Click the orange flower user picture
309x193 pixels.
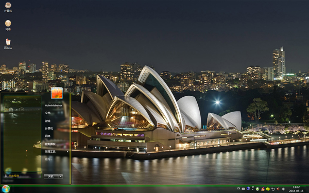57,93
